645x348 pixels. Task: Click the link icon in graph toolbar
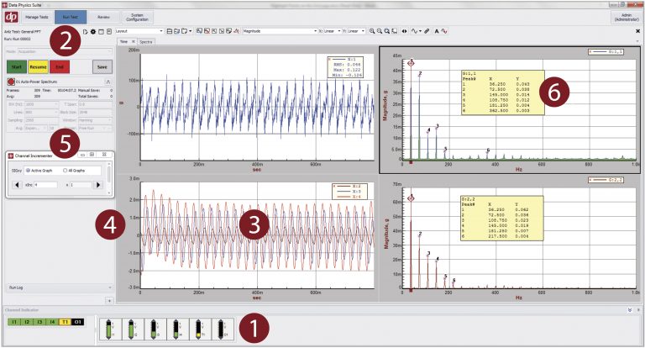pos(427,31)
